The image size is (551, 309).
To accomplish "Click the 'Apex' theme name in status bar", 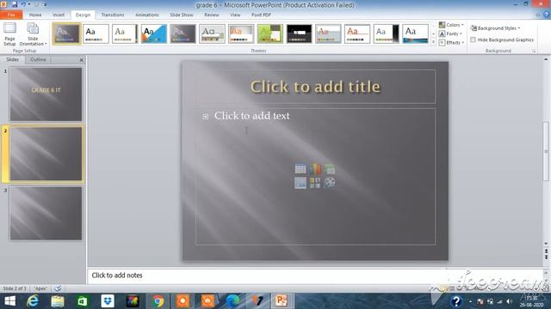I will pyautogui.click(x=40, y=288).
